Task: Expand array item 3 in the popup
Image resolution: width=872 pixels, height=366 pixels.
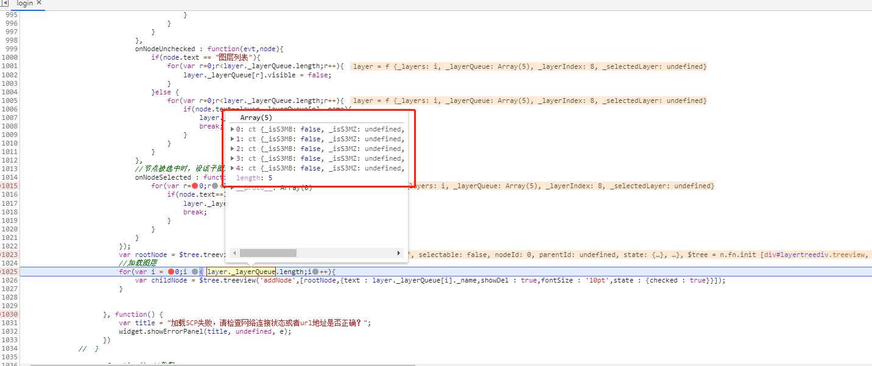Action: coord(232,158)
